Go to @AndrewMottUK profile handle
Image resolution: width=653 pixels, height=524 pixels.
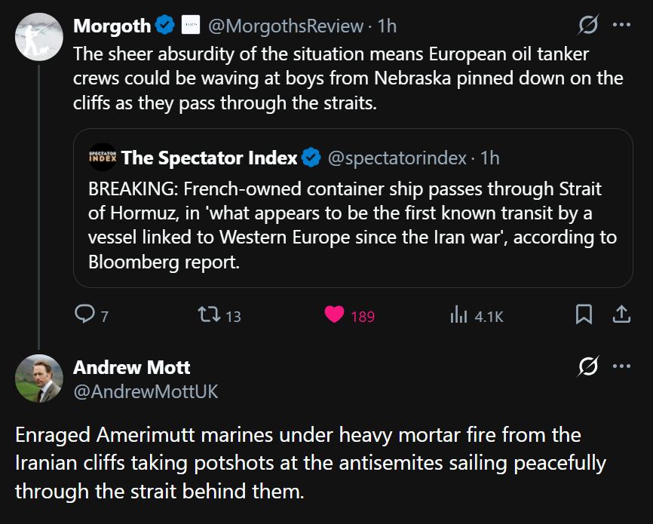coord(146,391)
